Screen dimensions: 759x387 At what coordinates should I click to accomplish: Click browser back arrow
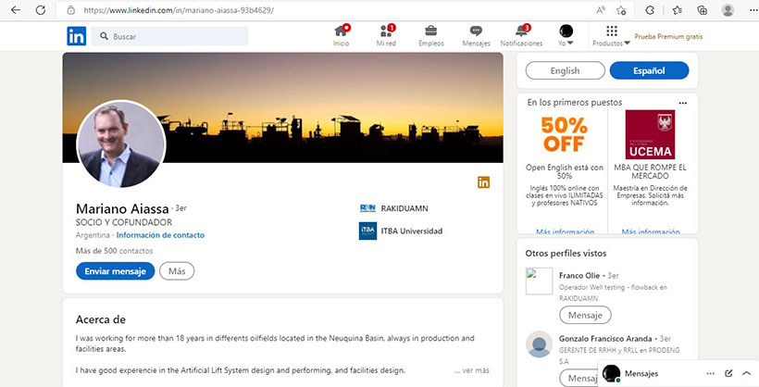tap(16, 9)
